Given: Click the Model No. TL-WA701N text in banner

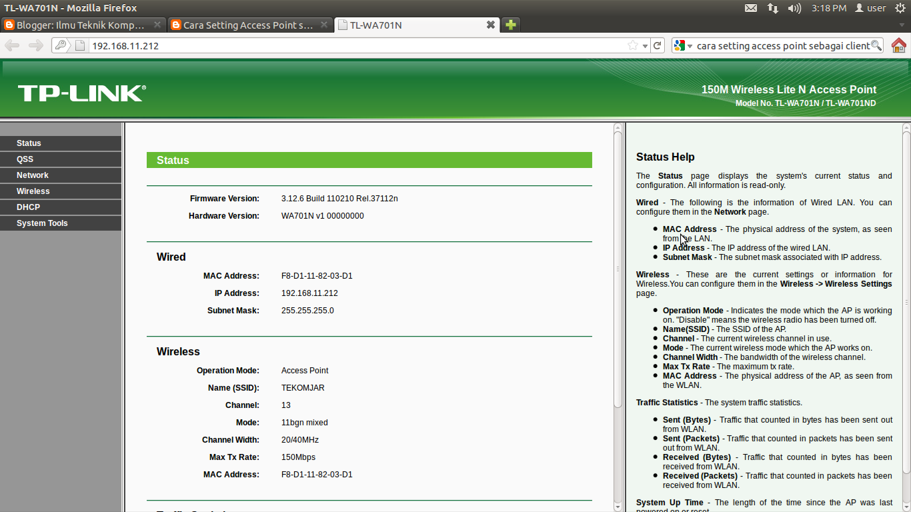Looking at the screenshot, I should pyautogui.click(x=806, y=103).
